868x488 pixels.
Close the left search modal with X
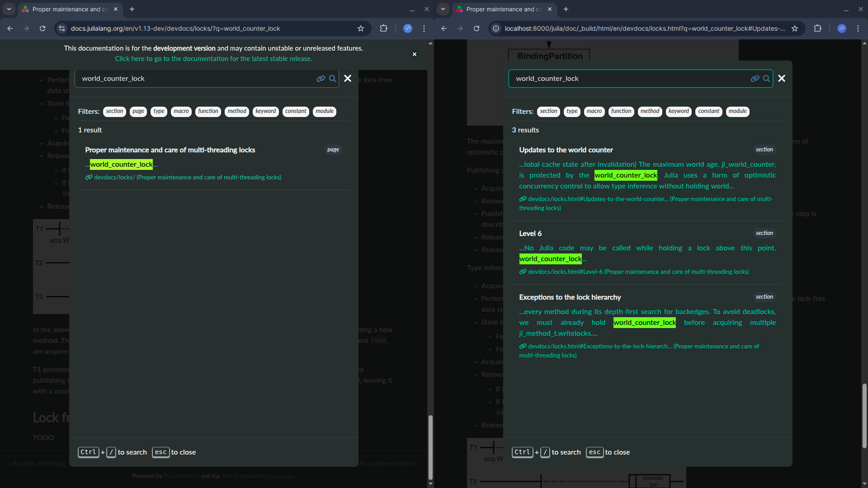pos(348,79)
